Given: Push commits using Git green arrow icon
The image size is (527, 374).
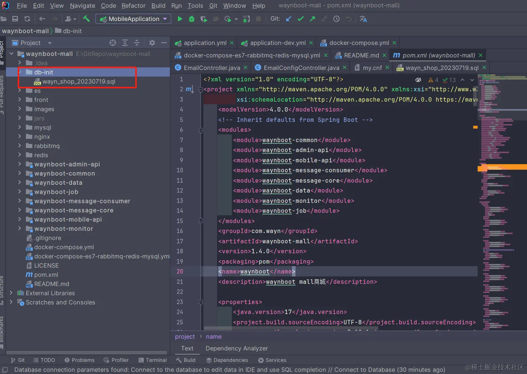Looking at the screenshot, I should [x=313, y=19].
